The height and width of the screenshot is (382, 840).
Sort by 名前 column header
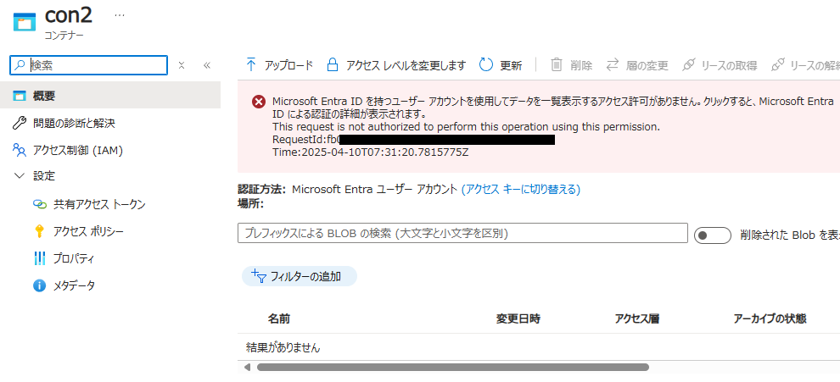tap(279, 318)
